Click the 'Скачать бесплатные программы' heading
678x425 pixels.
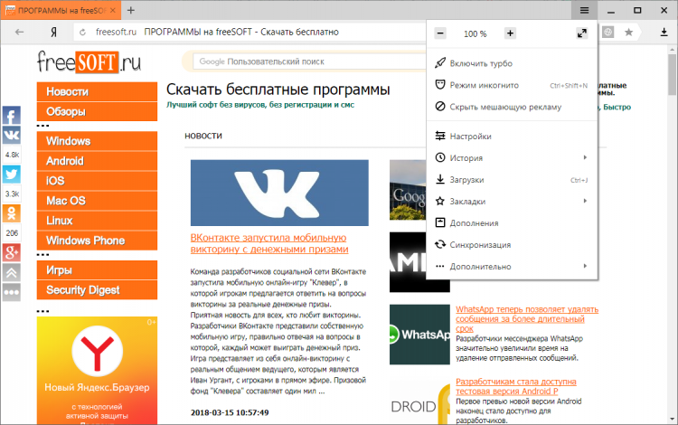tap(278, 90)
